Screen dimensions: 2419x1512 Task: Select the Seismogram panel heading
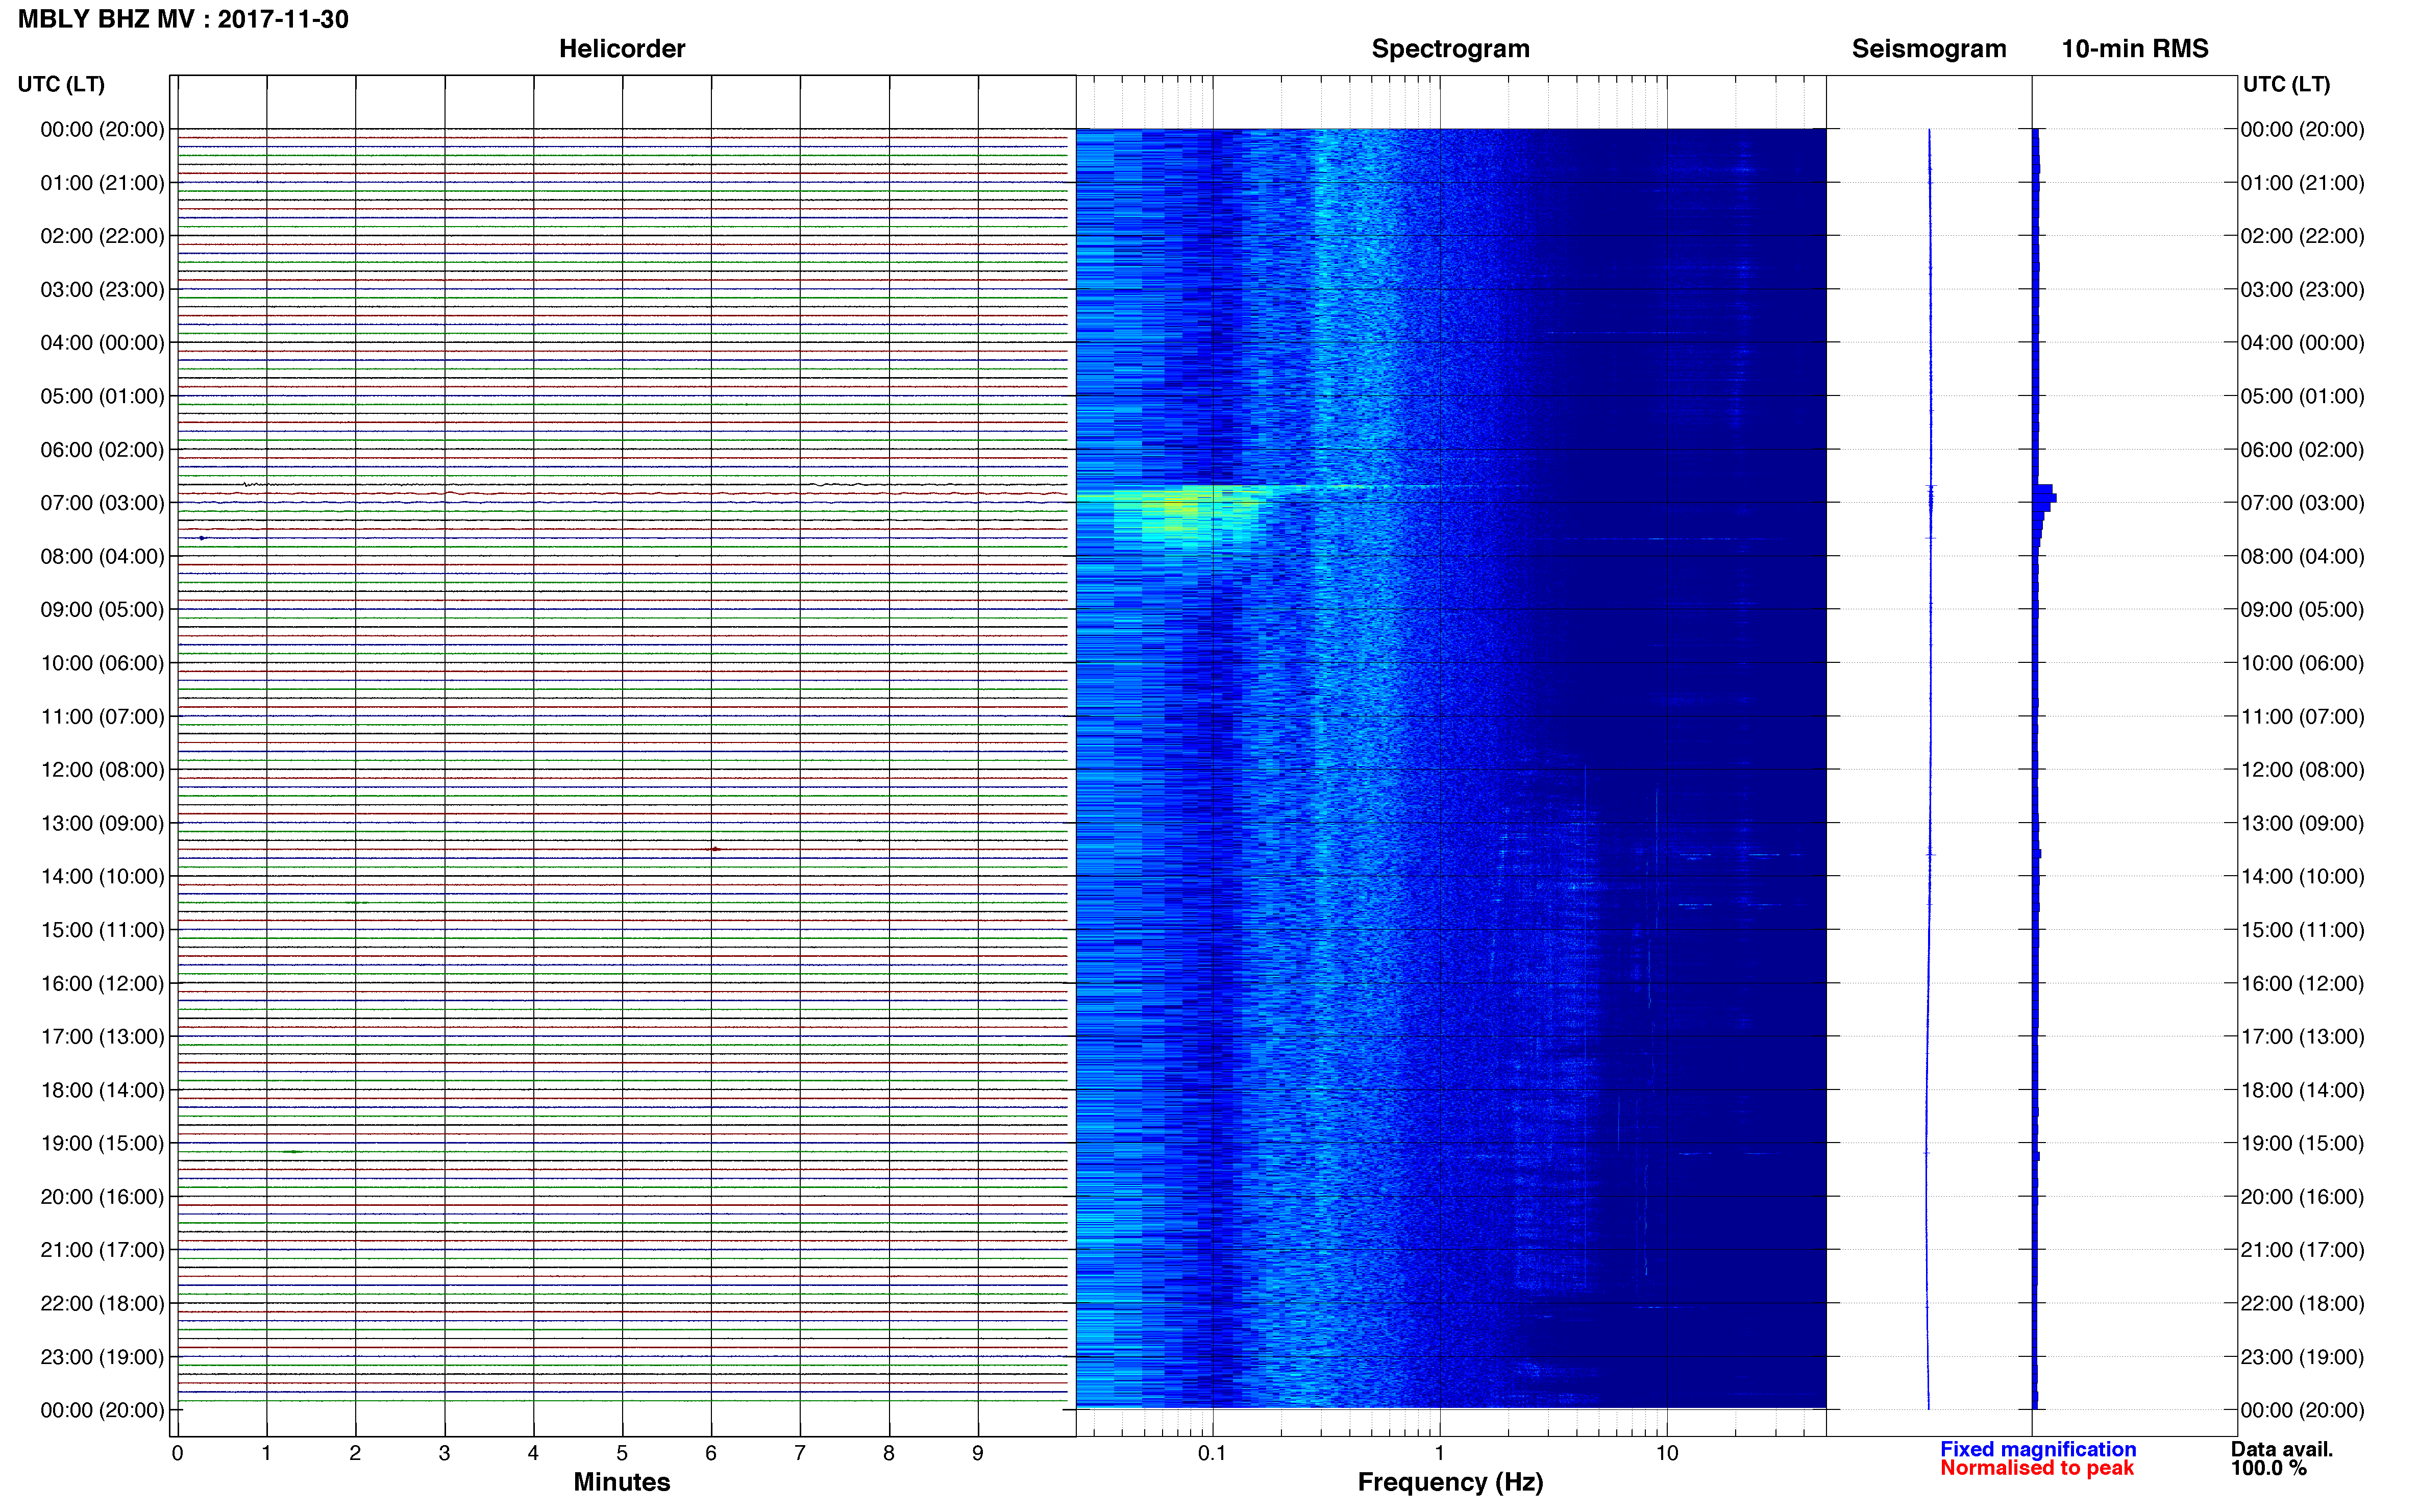(1928, 49)
